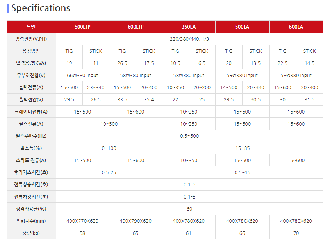Click the 중량(kg) row label
Image resolution: width=332 pixels, height=242 pixels.
[x=31, y=233]
